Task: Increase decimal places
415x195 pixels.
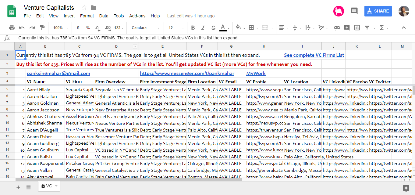Action: 108,28
